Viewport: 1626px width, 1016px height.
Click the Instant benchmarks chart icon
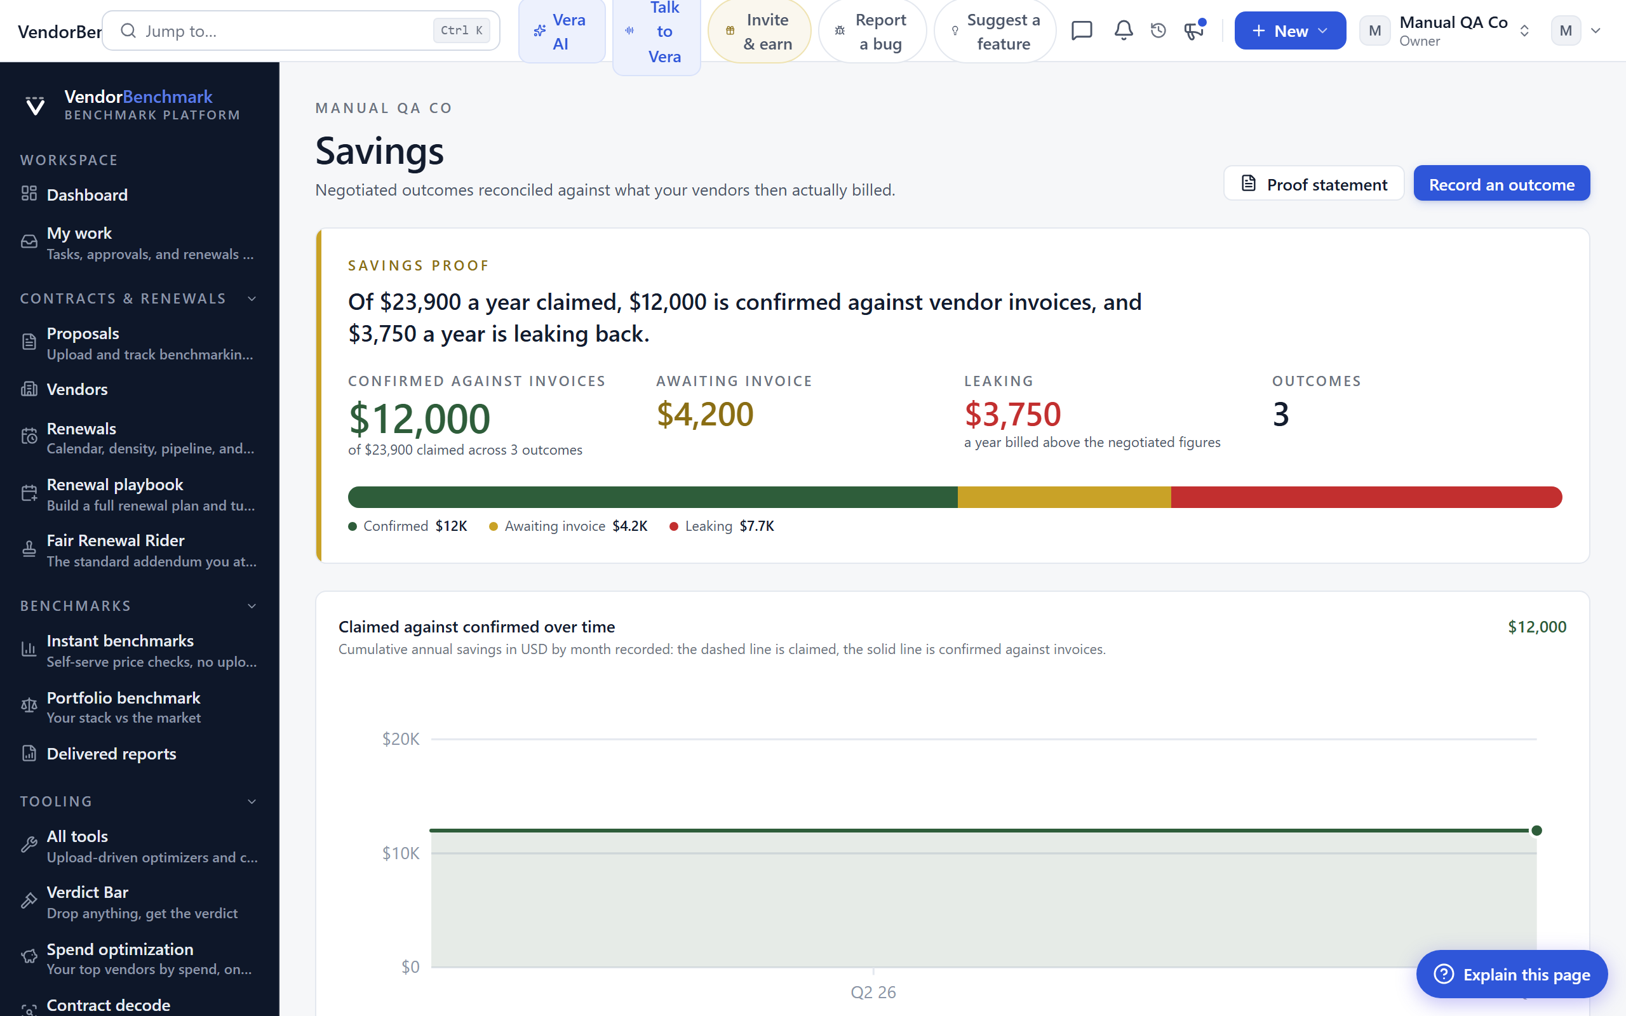pyautogui.click(x=29, y=649)
